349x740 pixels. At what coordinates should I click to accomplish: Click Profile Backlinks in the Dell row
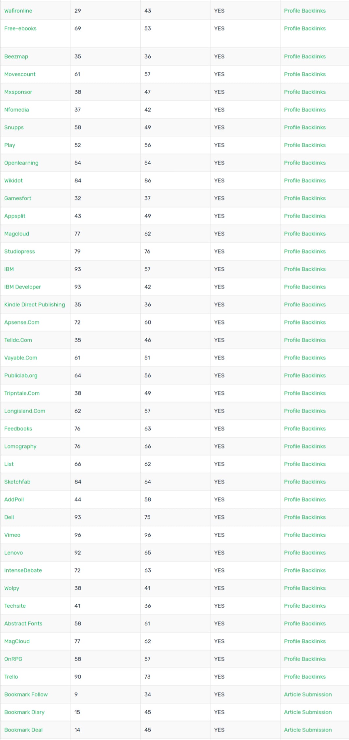click(x=305, y=517)
